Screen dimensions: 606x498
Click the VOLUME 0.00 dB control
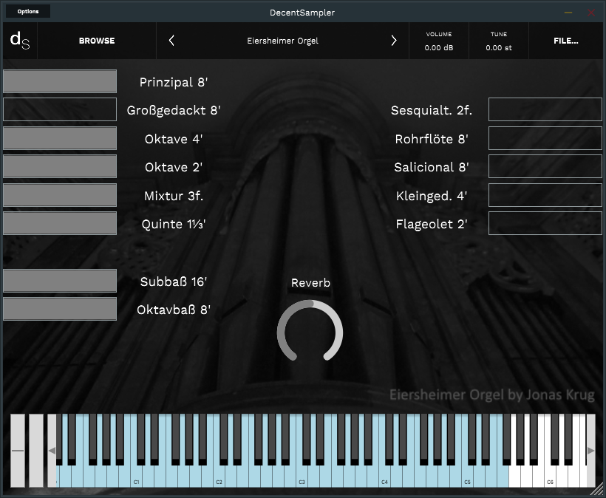pos(439,41)
